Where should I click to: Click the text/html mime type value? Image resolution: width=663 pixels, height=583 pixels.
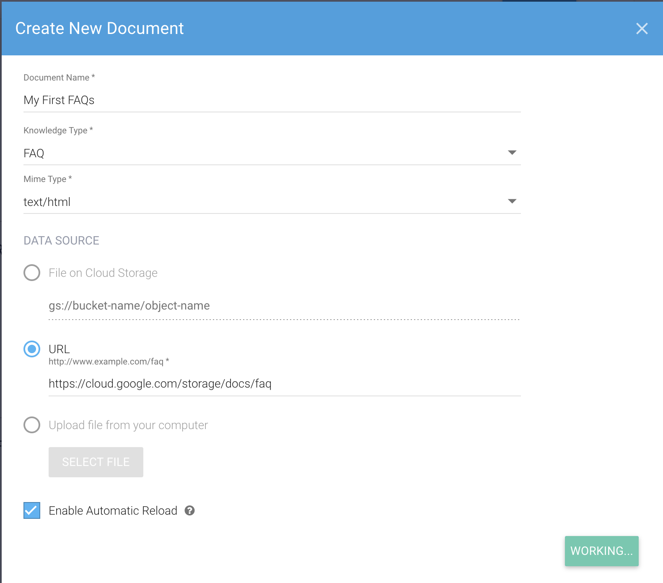tap(47, 202)
